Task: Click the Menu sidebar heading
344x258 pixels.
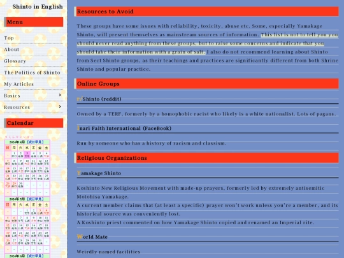Action: pyautogui.click(x=34, y=22)
